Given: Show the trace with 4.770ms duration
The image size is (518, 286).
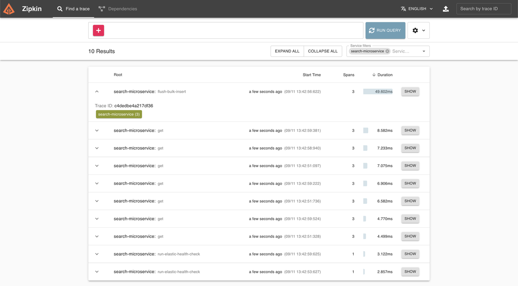Looking at the screenshot, I should 410,218.
